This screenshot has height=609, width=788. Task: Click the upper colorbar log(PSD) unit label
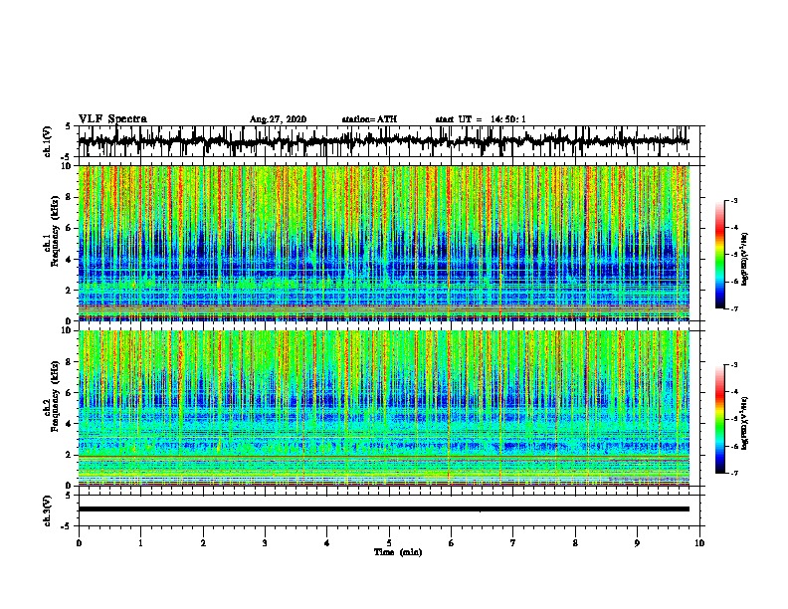click(x=745, y=259)
